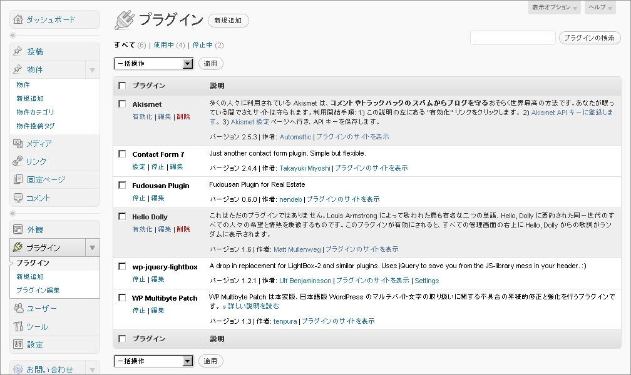Viewport: 631px width, 375px height.
Task: Click the large plug icon in page header
Action: coord(125,20)
